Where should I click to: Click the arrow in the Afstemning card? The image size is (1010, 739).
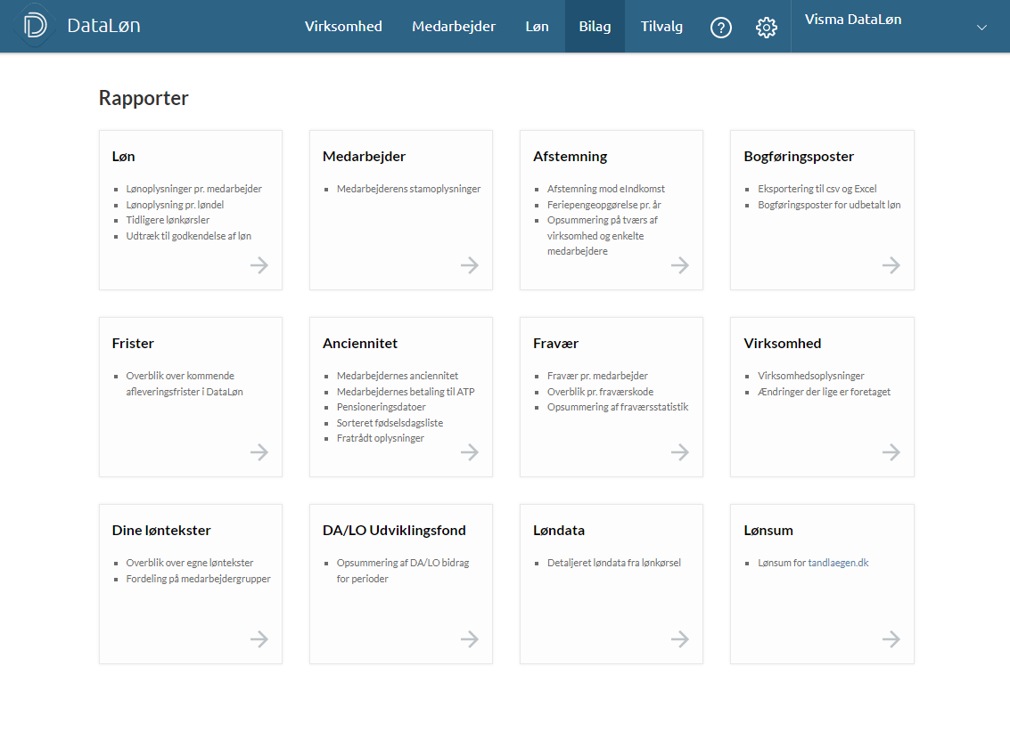[x=680, y=265]
